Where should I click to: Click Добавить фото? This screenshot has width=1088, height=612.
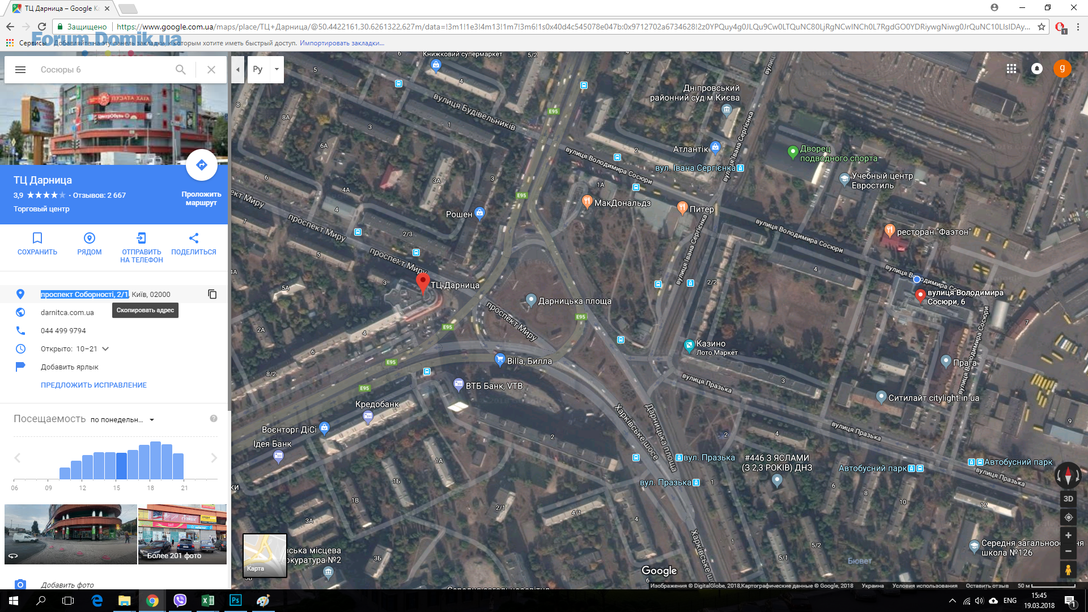click(67, 585)
